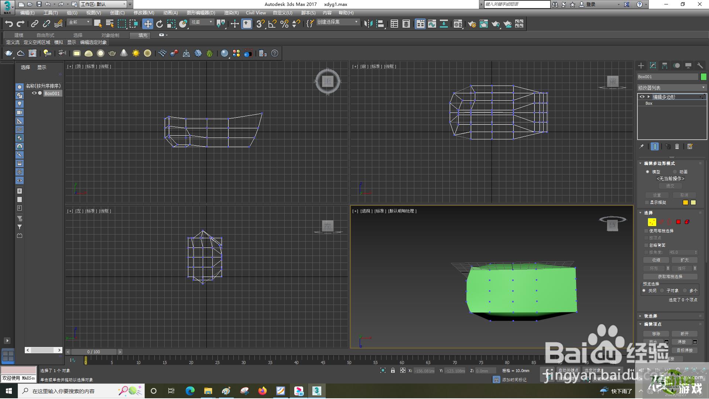
Task: Activate the Select and Scale tool
Action: click(x=171, y=24)
